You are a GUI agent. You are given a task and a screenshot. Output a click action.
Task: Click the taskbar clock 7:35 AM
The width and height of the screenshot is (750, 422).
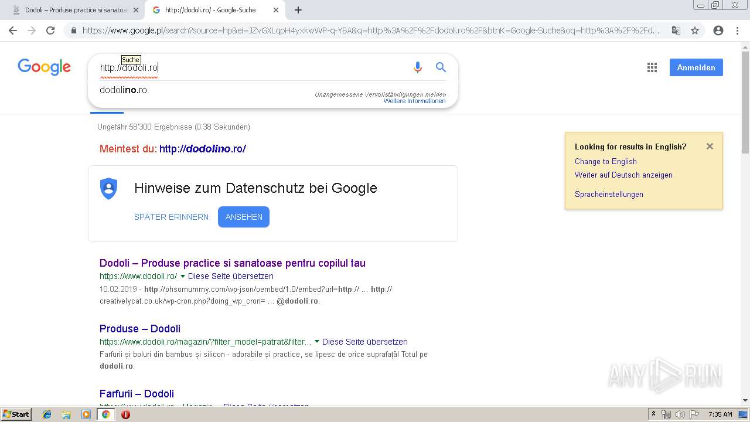coord(720,414)
